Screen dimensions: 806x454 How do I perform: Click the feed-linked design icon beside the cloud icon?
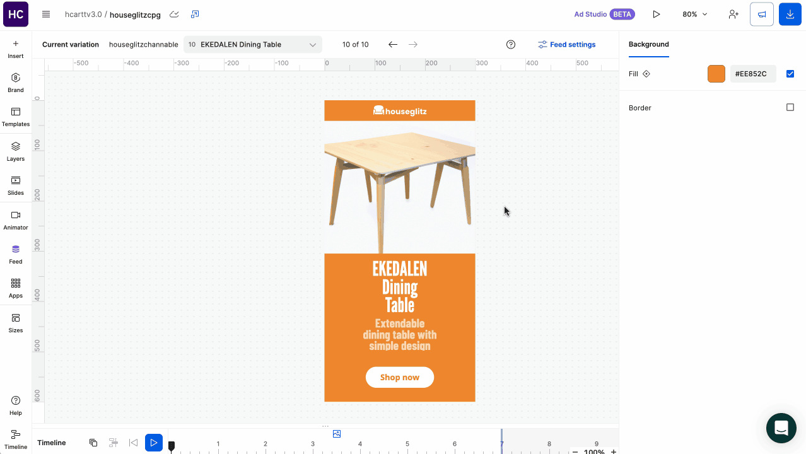(195, 14)
